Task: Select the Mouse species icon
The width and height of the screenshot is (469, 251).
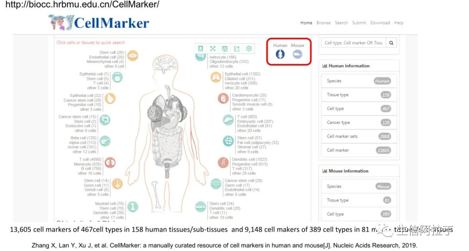Action: 297,54
